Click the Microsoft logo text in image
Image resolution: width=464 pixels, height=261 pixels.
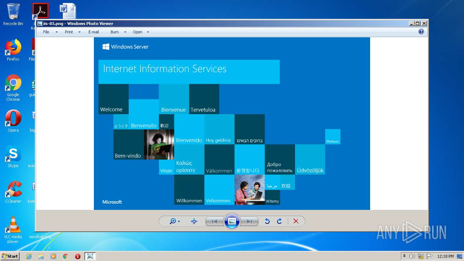pyautogui.click(x=112, y=202)
